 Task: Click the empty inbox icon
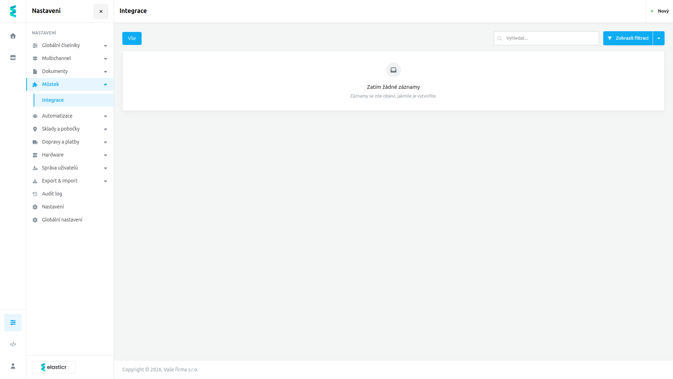click(393, 70)
